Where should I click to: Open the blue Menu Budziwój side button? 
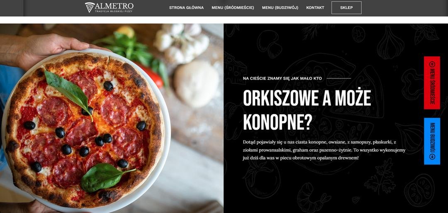[432, 141]
